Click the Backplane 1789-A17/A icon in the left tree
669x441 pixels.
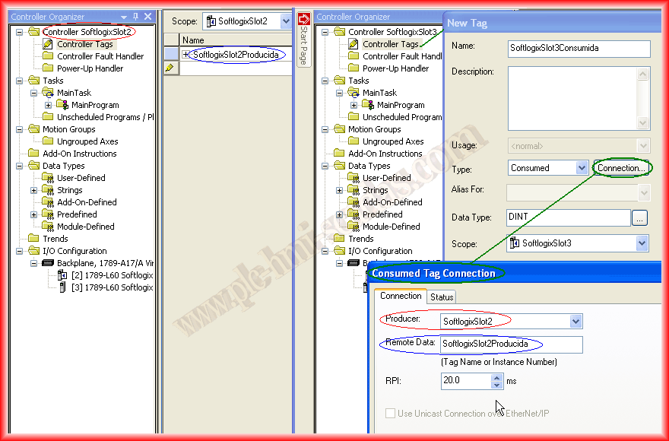49,263
